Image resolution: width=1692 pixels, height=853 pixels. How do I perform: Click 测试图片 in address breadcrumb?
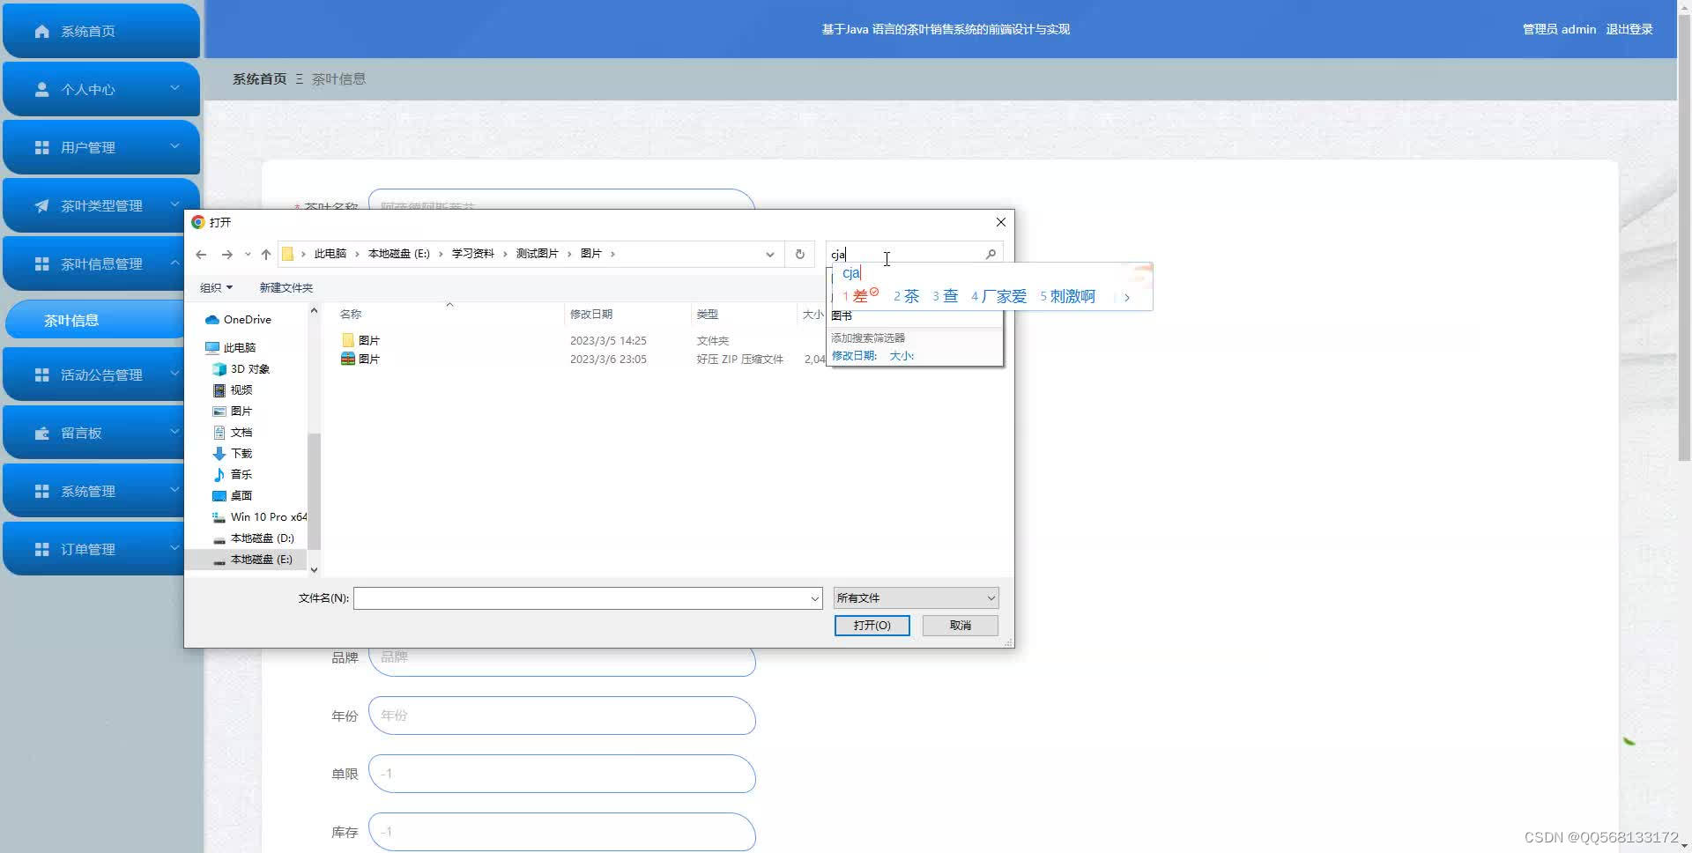(x=538, y=254)
